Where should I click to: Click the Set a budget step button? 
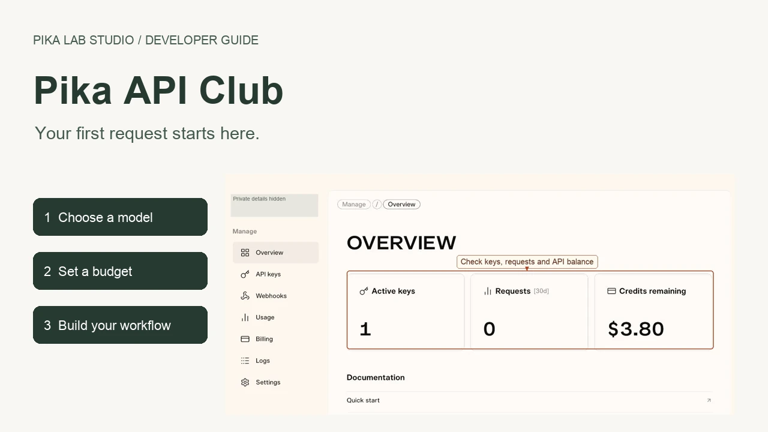120,271
